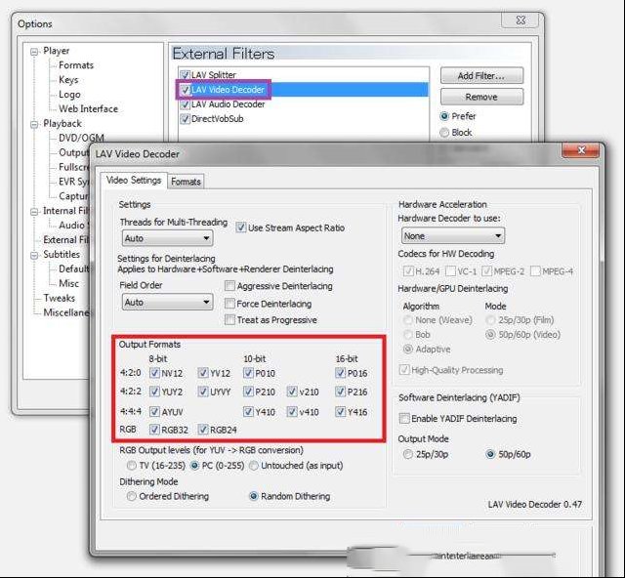
Task: Uncheck LAV Splitter in External Filters list
Action: tap(185, 75)
